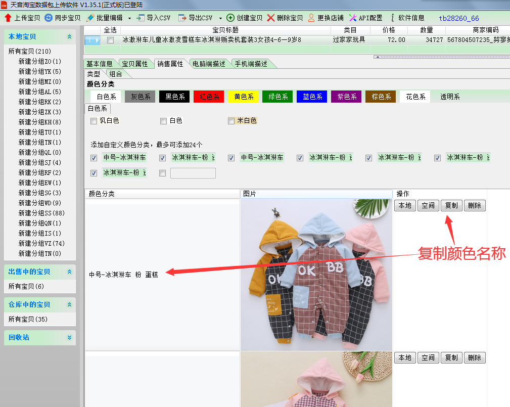The height and width of the screenshot is (407, 510).
Task: Click the first row's 复制 button
Action: 451,205
